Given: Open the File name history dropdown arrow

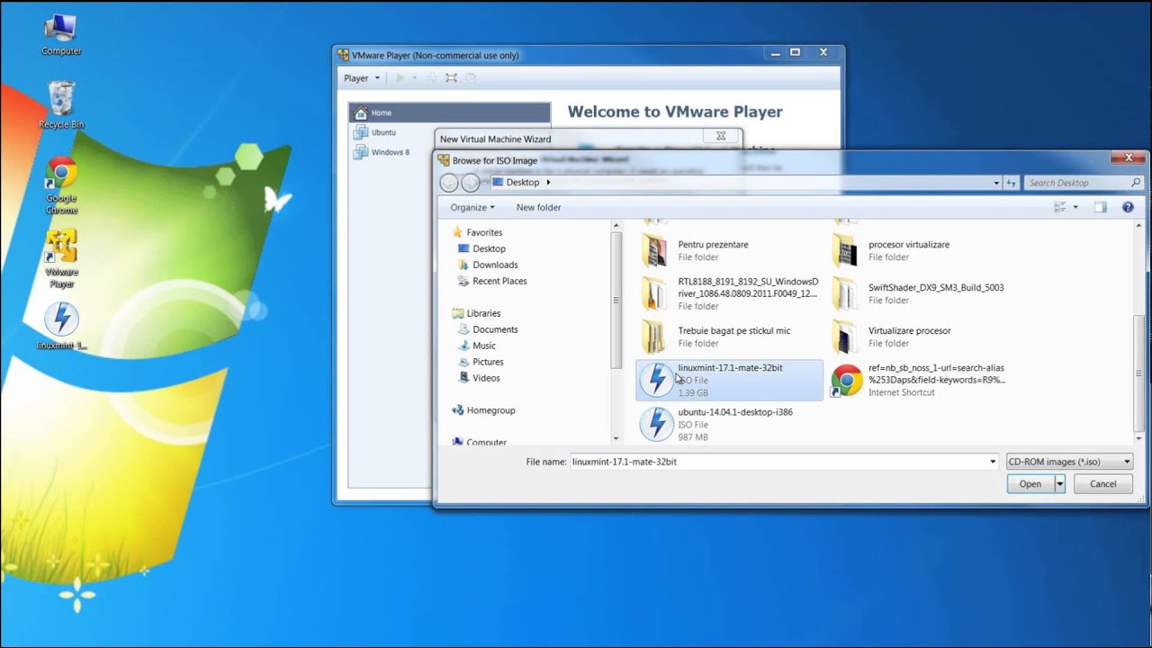Looking at the screenshot, I should point(993,462).
